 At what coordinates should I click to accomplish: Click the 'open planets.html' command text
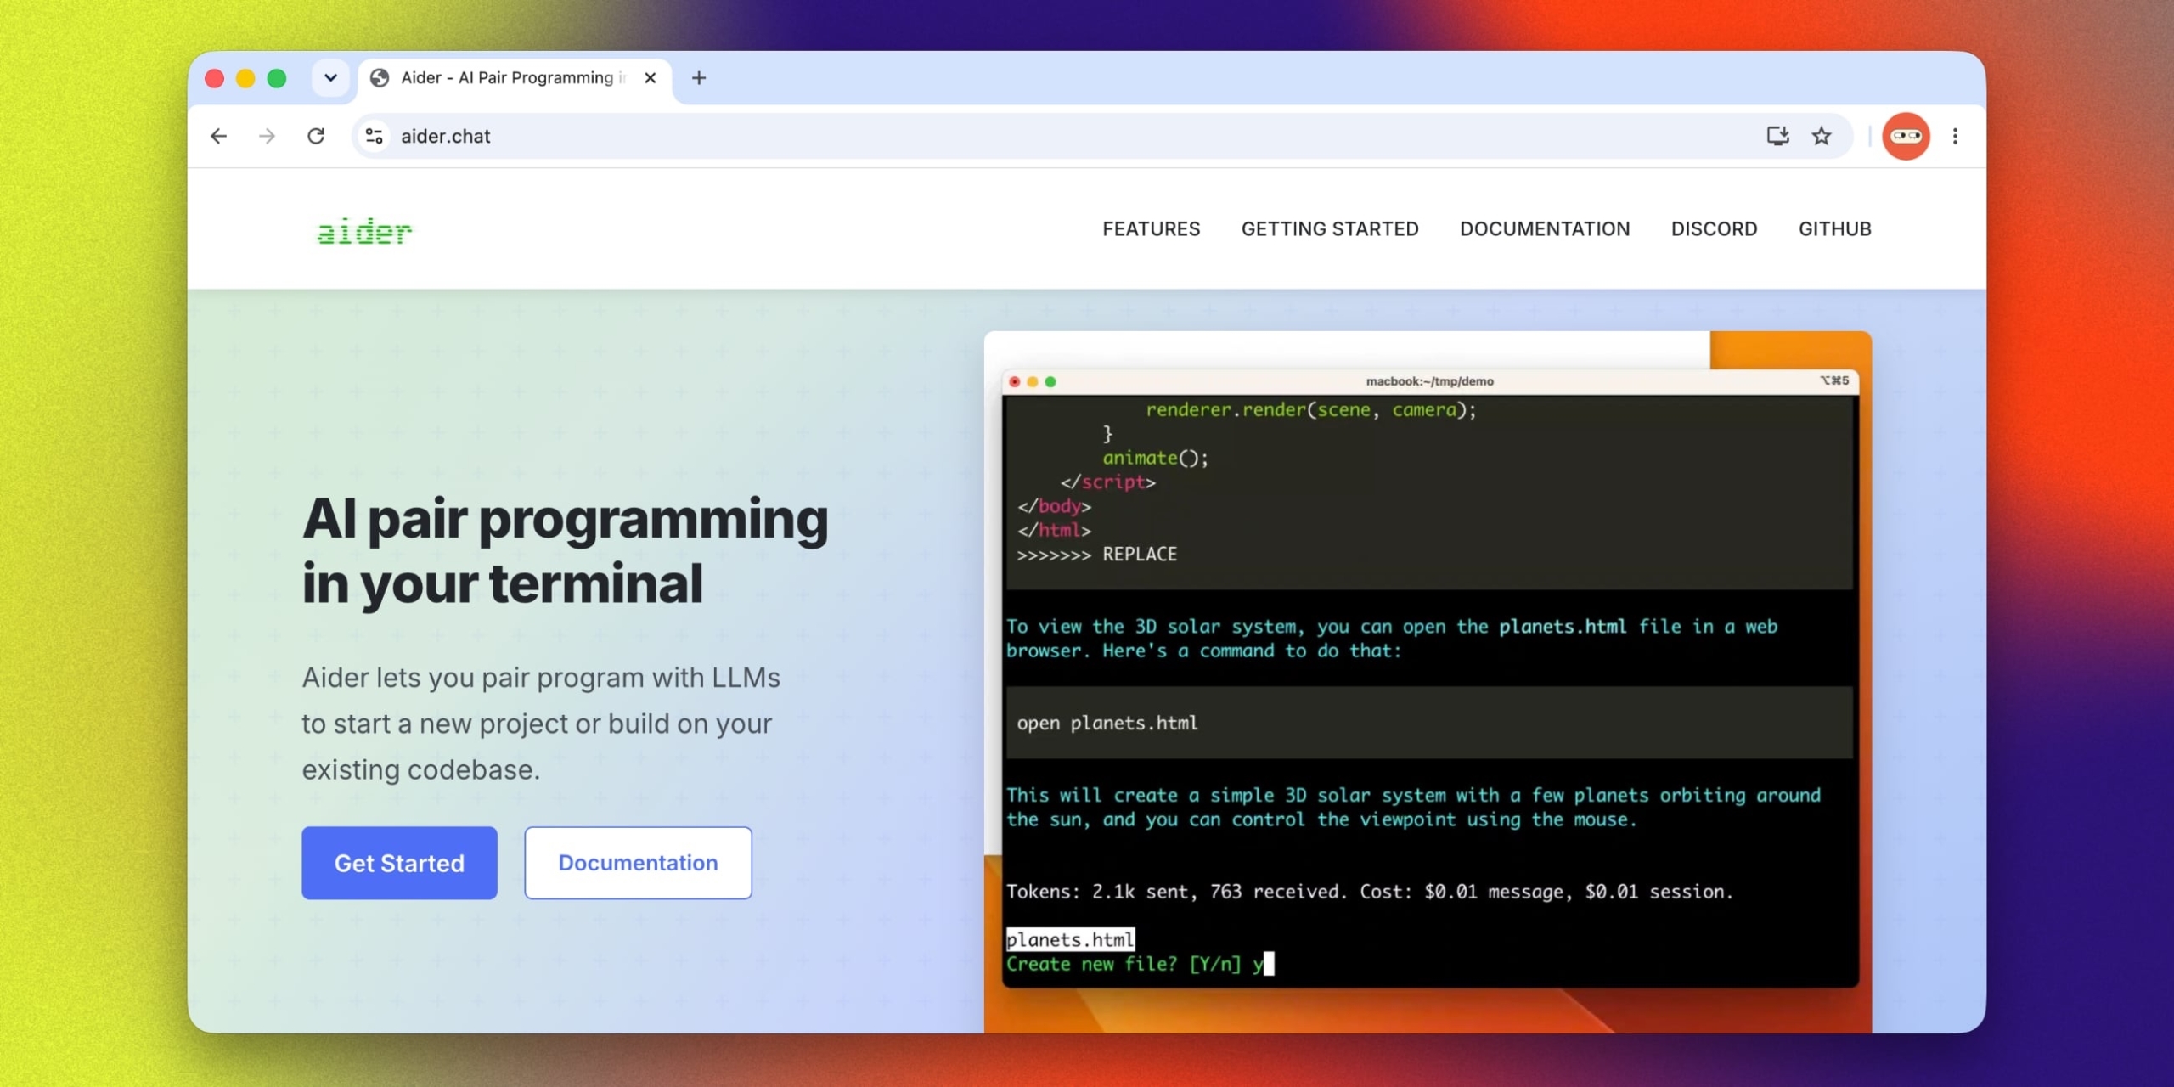coord(1107,723)
